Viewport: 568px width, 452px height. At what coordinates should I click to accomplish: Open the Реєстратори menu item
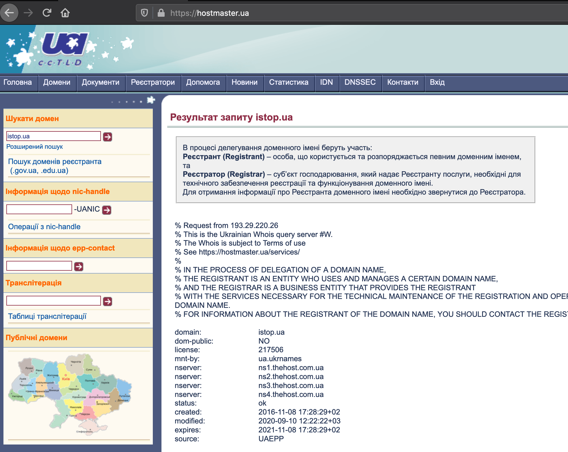[x=153, y=82]
